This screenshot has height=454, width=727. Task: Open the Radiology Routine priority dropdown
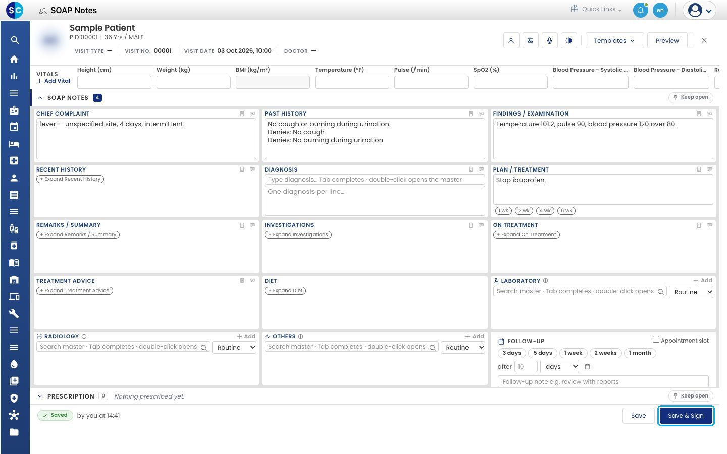point(234,347)
